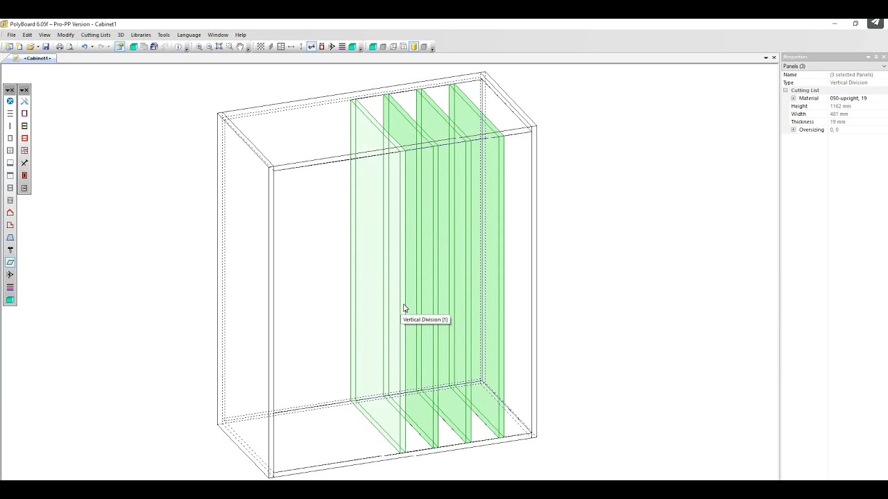Close the first floating left palette

click(x=12, y=90)
